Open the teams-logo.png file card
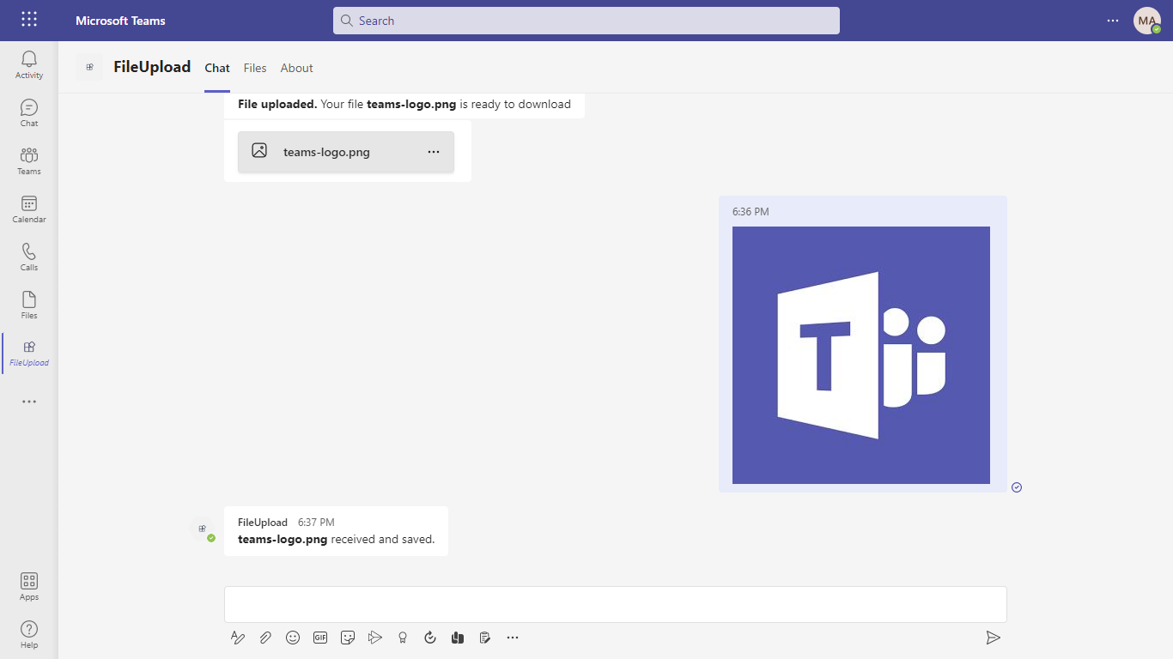The width and height of the screenshot is (1173, 659). click(346, 152)
